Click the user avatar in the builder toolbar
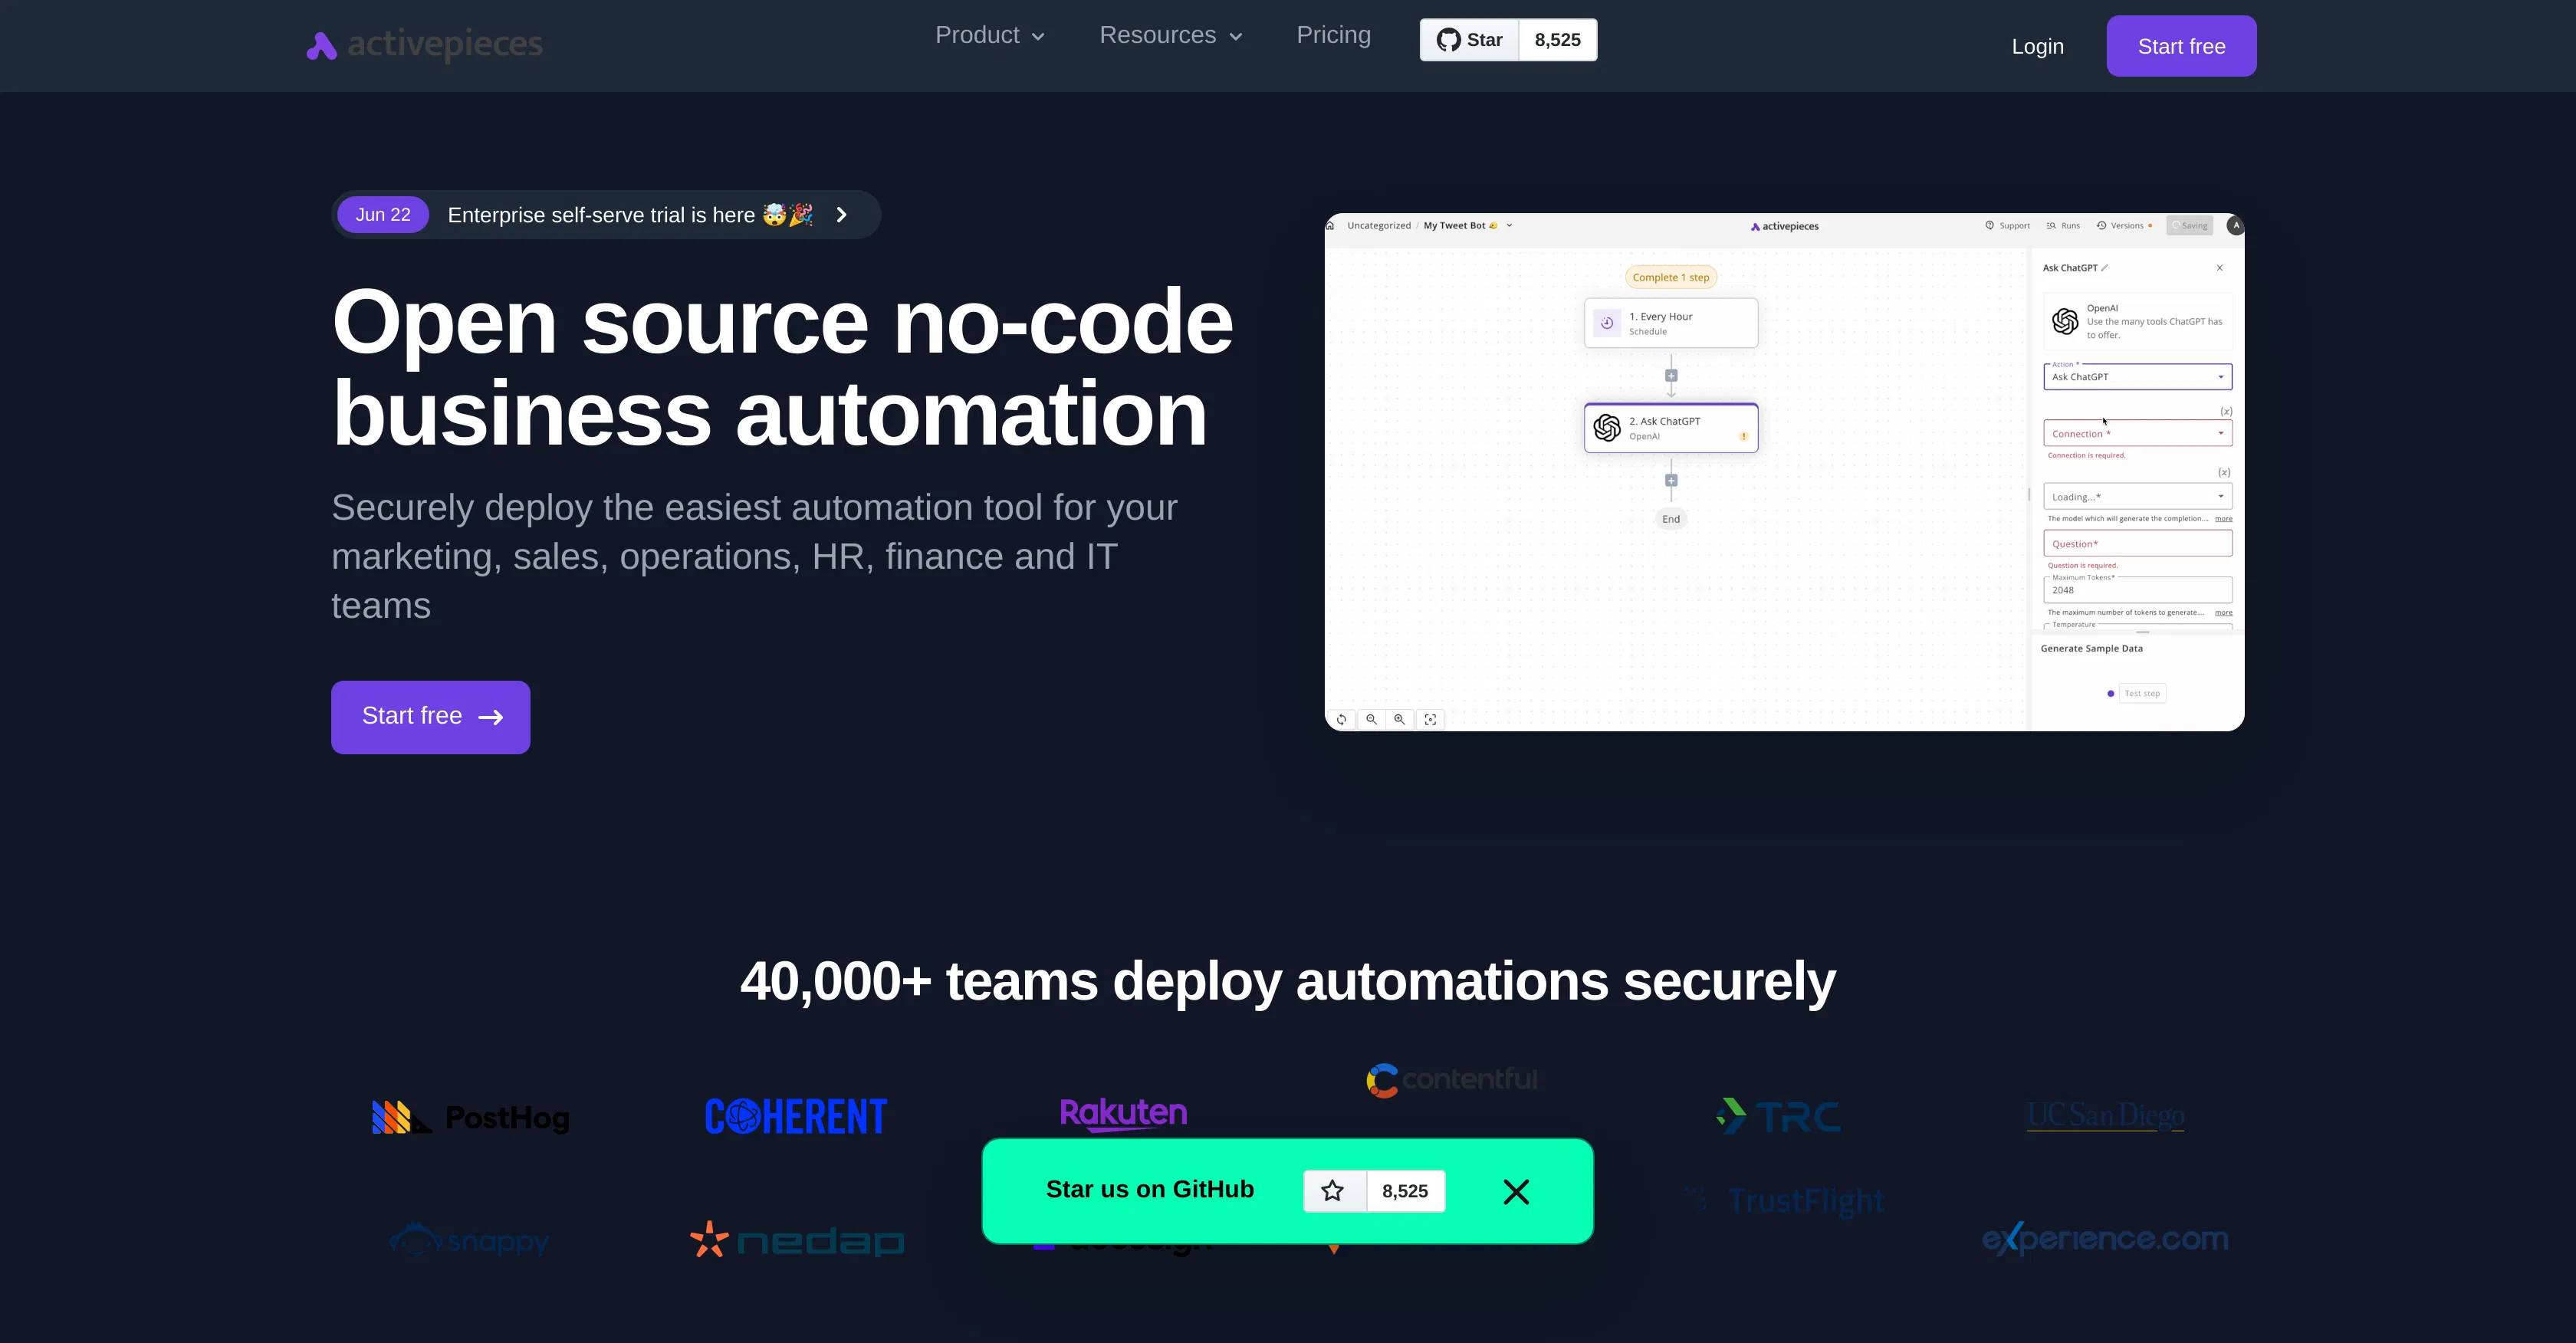This screenshot has width=2576, height=1343. click(x=2235, y=225)
